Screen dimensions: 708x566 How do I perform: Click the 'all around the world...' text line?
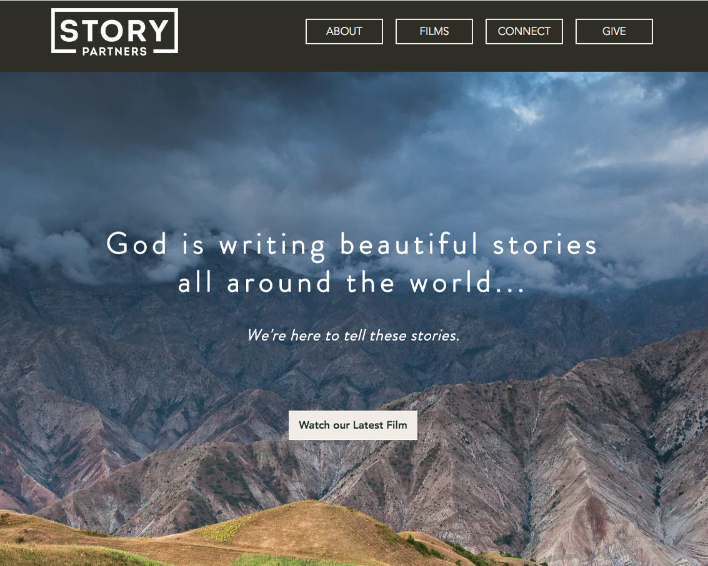pyautogui.click(x=352, y=283)
